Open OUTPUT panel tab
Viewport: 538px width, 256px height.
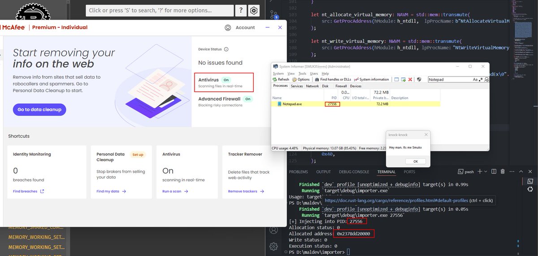pyautogui.click(x=323, y=172)
